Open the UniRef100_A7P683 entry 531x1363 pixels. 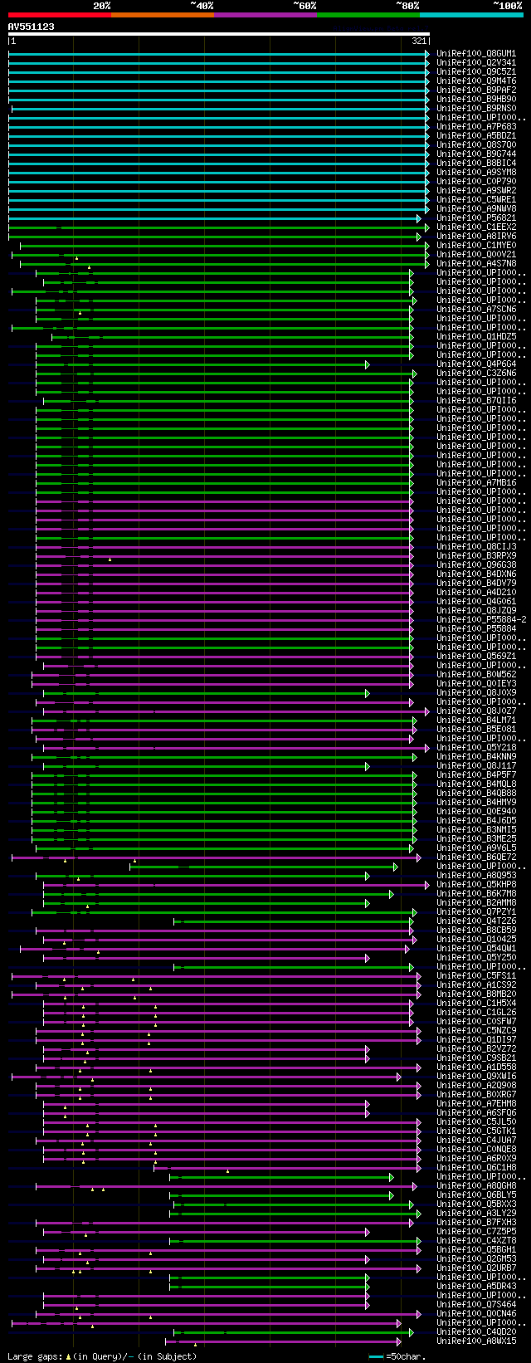click(476, 127)
